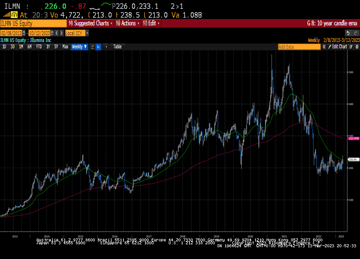Click the ILMN US Equity security field
The width and height of the screenshot is (360, 259).
click(x=34, y=23)
